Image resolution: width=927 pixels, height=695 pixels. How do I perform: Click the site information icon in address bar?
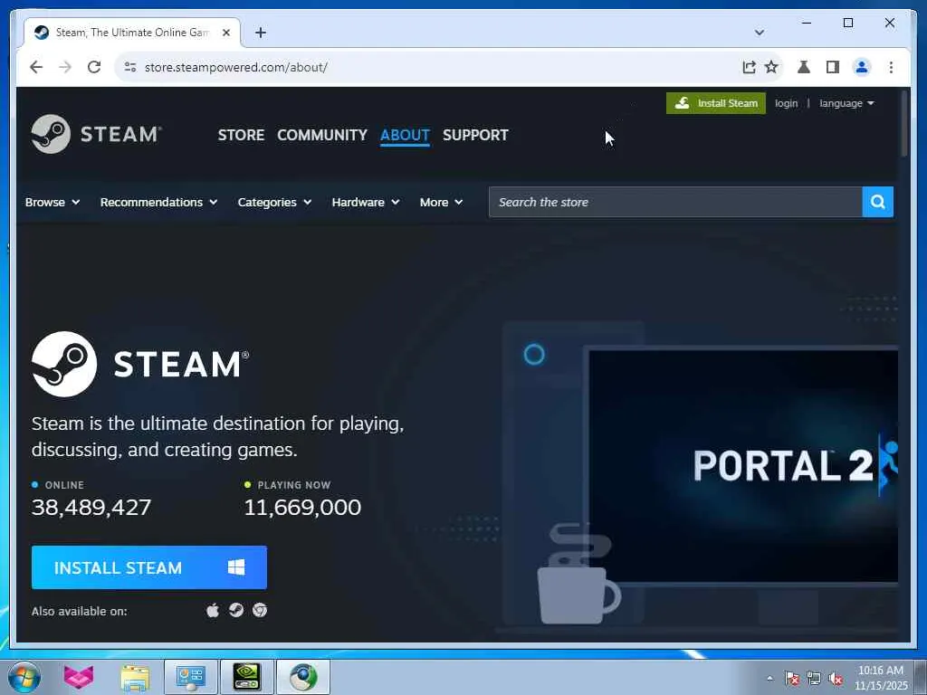pyautogui.click(x=130, y=67)
